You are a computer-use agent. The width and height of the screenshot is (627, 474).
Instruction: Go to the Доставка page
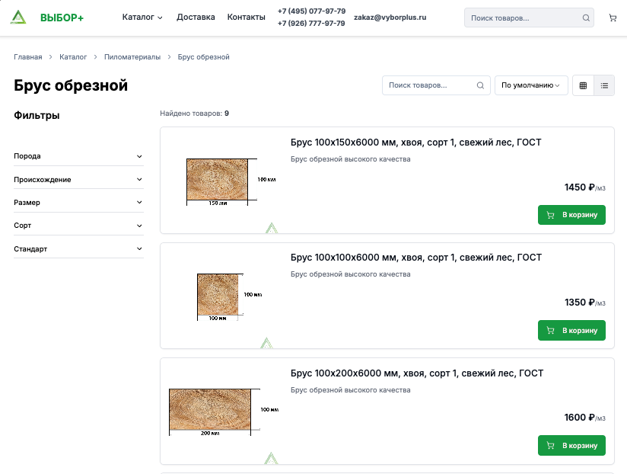click(x=196, y=17)
